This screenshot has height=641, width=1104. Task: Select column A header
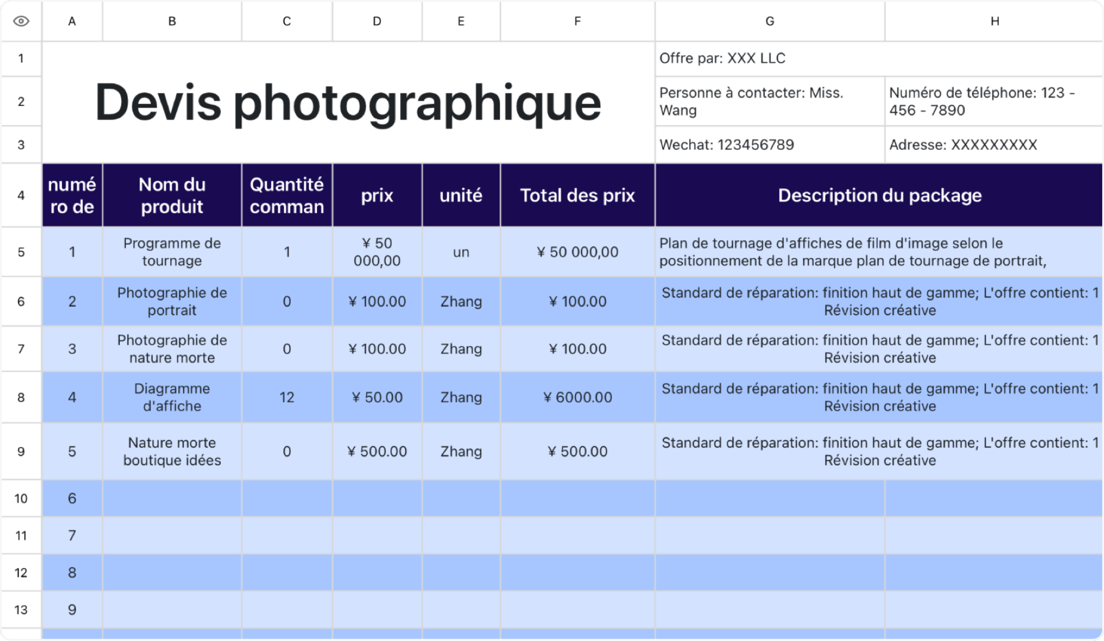pos(72,21)
